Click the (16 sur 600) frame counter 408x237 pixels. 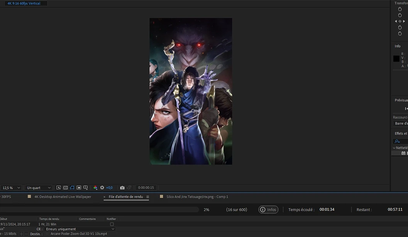point(237,210)
